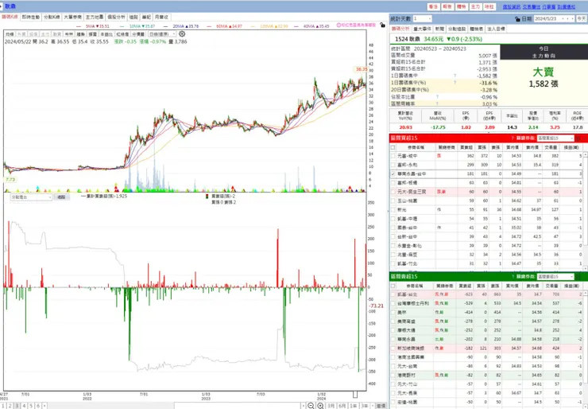Open the 統計天數 dropdown
Screen dimensions: 588x409
coord(422,19)
